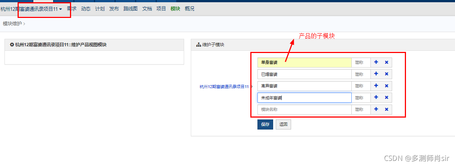
Task: Focus the 未成年富婆 module name field
Action: (305, 97)
